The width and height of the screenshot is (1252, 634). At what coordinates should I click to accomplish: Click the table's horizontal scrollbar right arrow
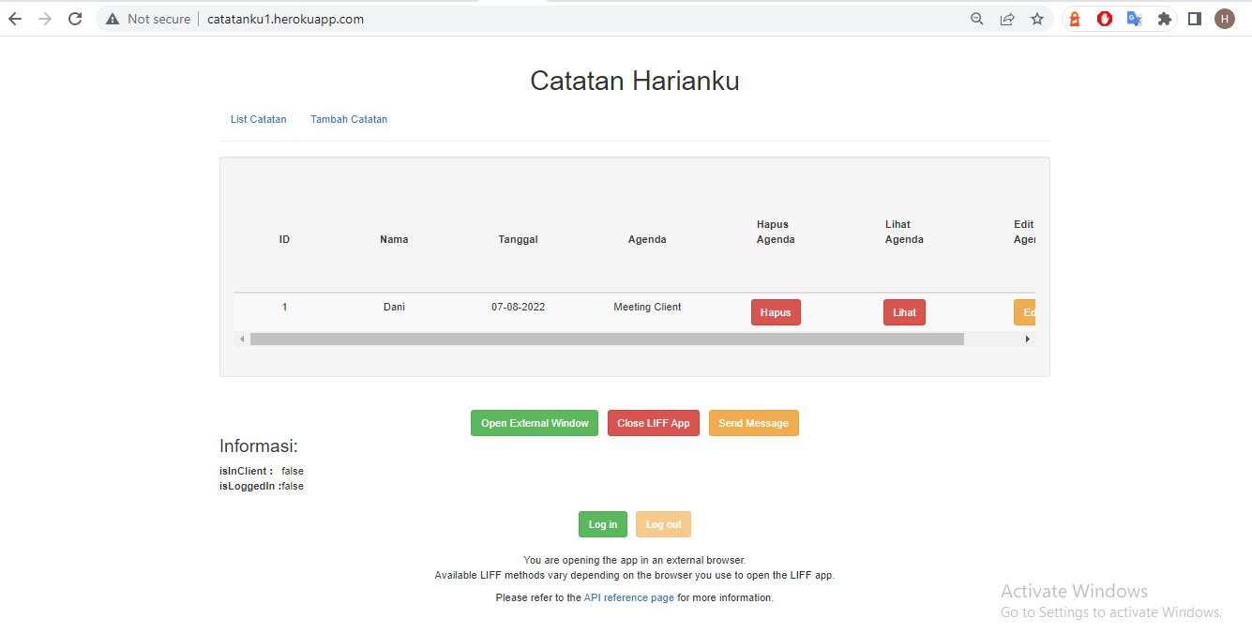1027,339
